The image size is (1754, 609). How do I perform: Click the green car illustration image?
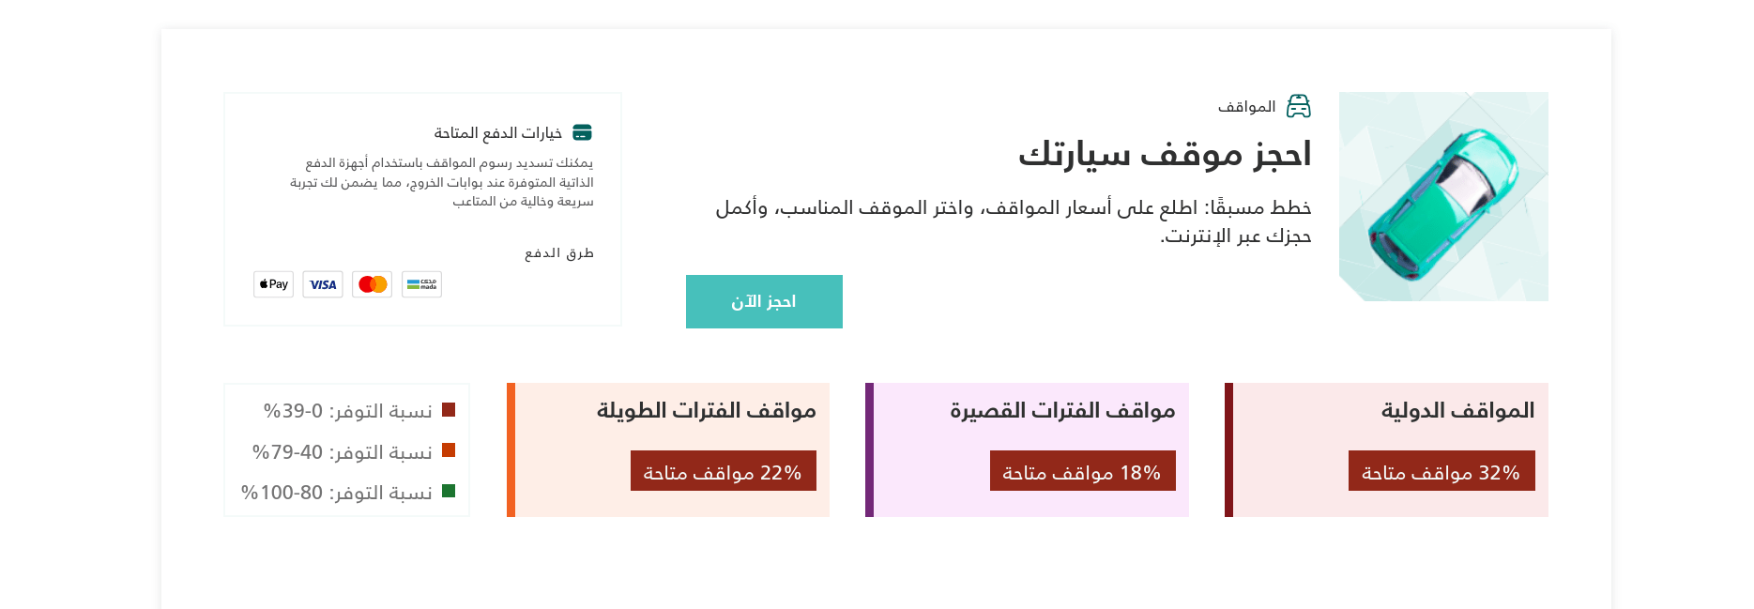click(x=1442, y=196)
